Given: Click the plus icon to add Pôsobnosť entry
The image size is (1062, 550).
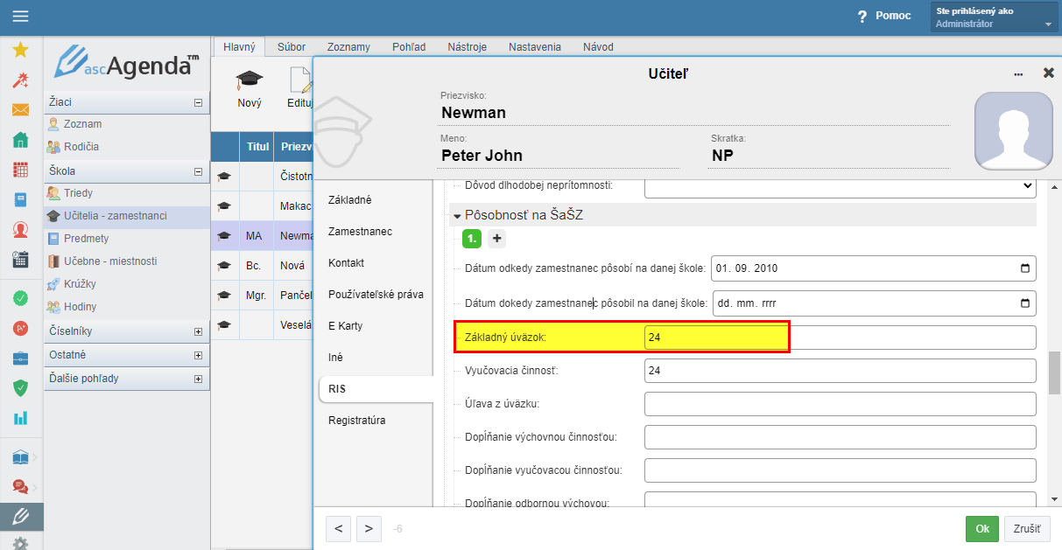Looking at the screenshot, I should (x=496, y=238).
